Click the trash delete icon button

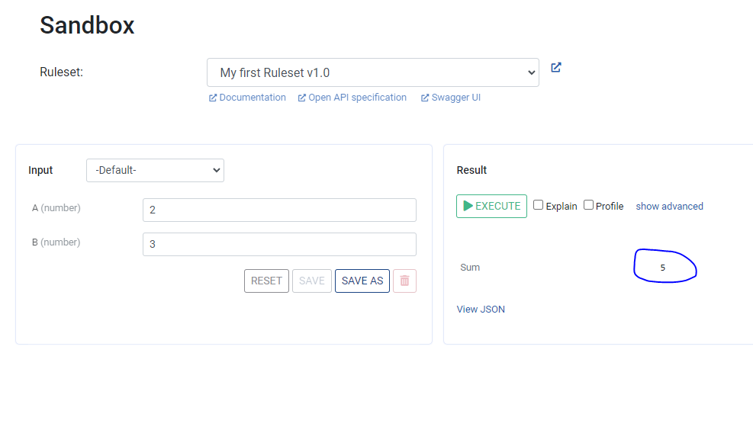coord(404,281)
